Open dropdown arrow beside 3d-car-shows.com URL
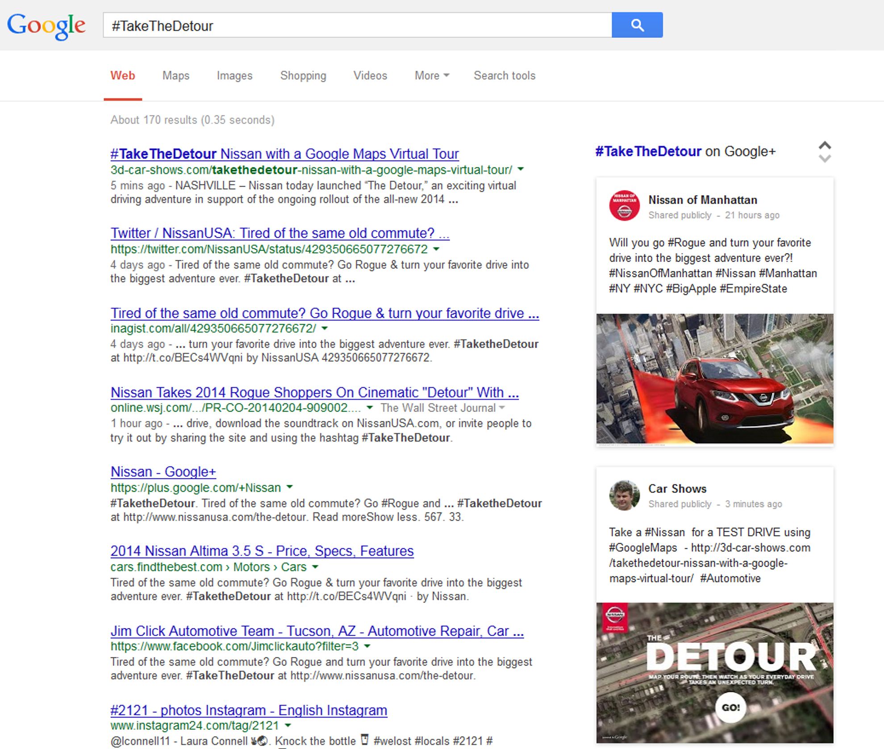This screenshot has height=749, width=884. pyautogui.click(x=521, y=170)
